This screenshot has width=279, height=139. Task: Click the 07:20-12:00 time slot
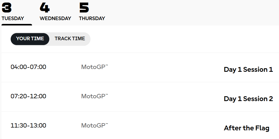pos(28,96)
